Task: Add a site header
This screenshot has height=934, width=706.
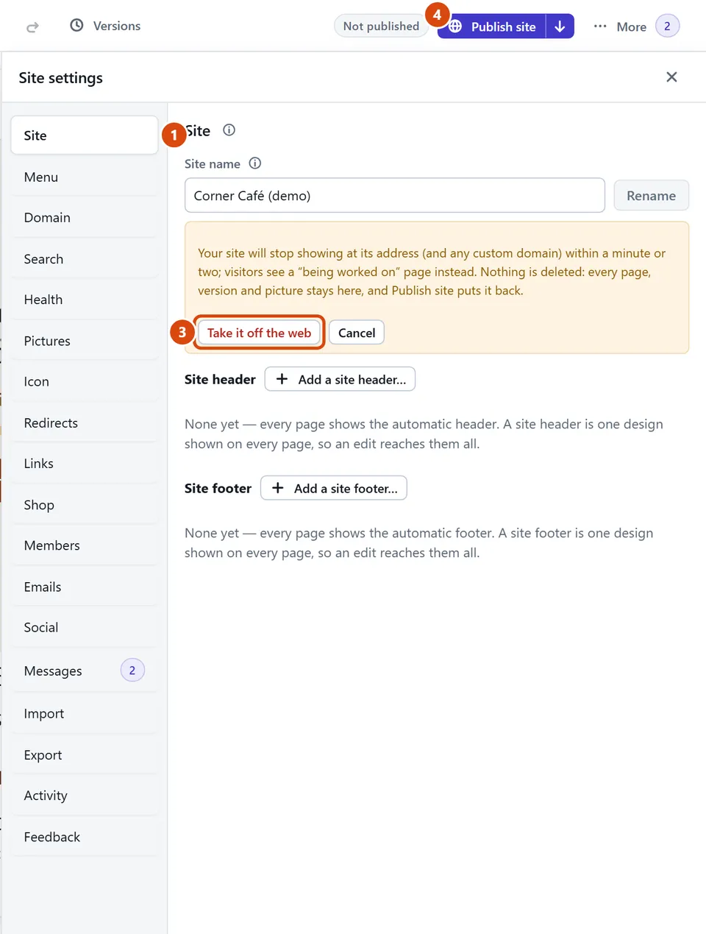Action: point(340,379)
